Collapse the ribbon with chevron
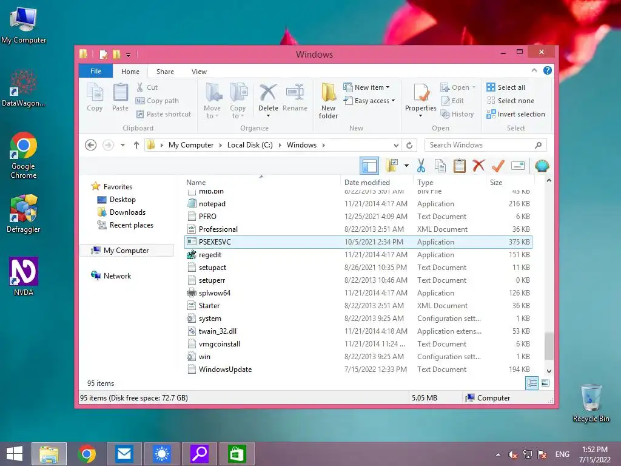 click(534, 70)
